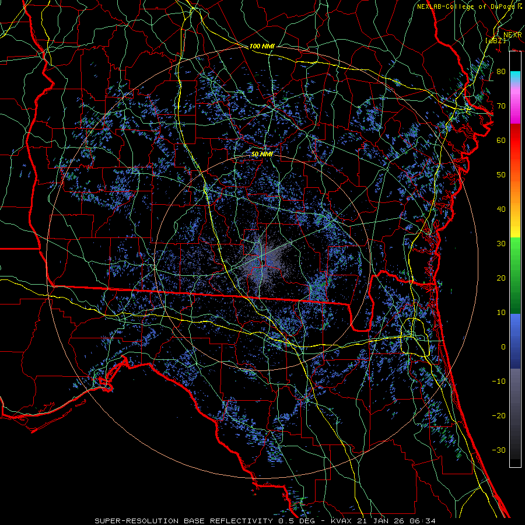Click the red segment of the color bar
525x525 pixels.
click(515, 141)
